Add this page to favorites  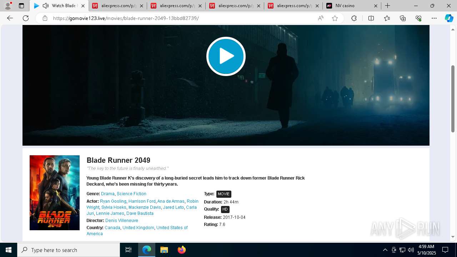pos(335,18)
